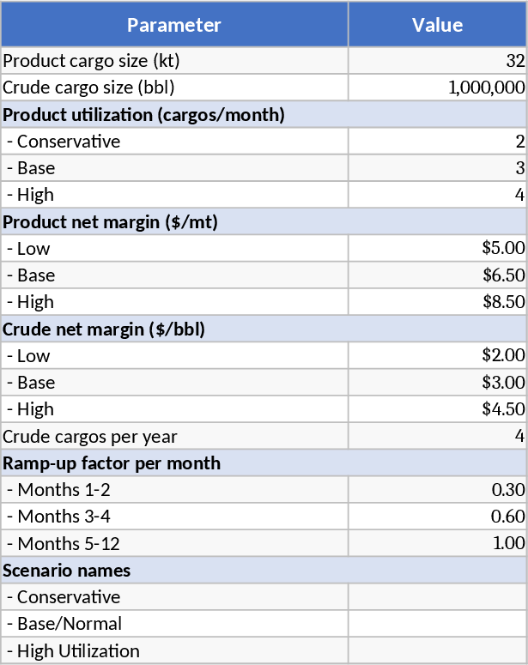This screenshot has height=665, width=528.
Task: Select the $6.50 base product margin cell
Action: click(x=437, y=275)
